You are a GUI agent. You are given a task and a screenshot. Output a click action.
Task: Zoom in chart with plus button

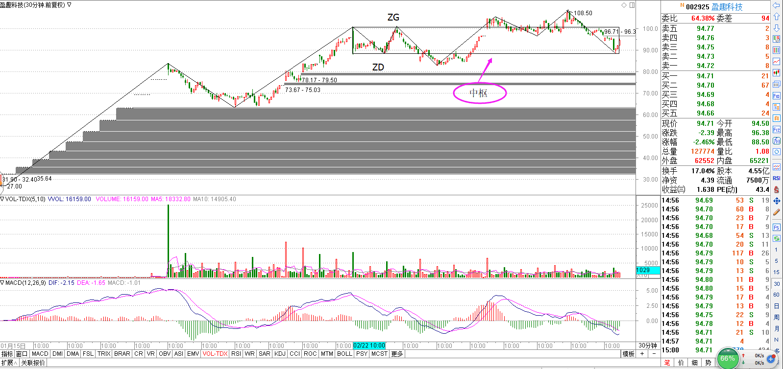[x=642, y=354]
